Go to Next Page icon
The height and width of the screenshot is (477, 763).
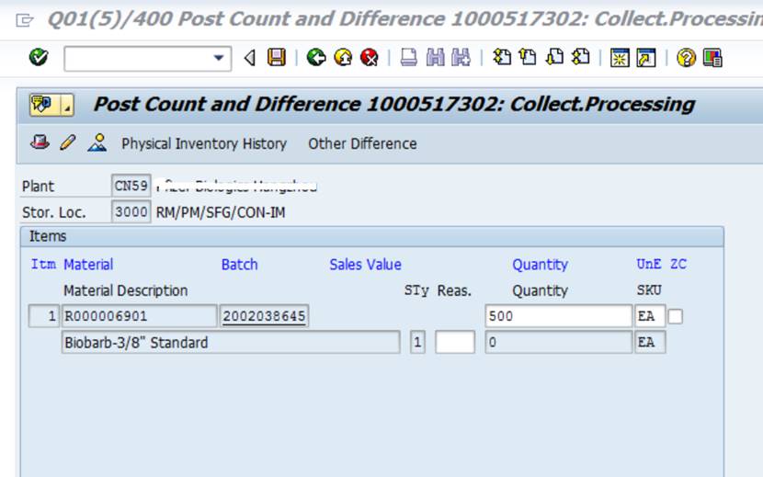(x=554, y=57)
